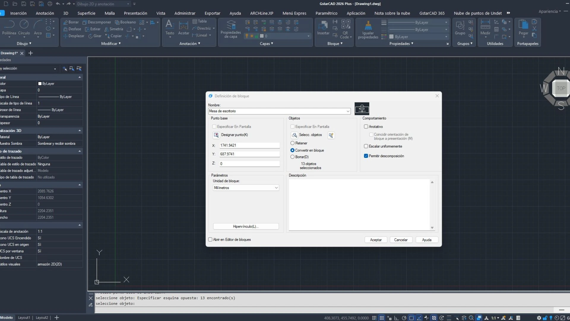Click the Insertar block icon
Image resolution: width=570 pixels, height=321 pixels.
click(x=323, y=27)
